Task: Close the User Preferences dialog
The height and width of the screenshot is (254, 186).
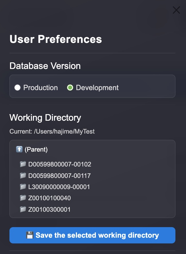Action: [x=176, y=10]
